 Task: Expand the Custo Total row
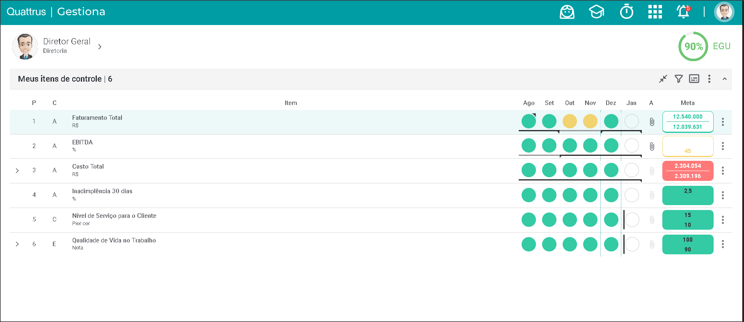(x=17, y=171)
